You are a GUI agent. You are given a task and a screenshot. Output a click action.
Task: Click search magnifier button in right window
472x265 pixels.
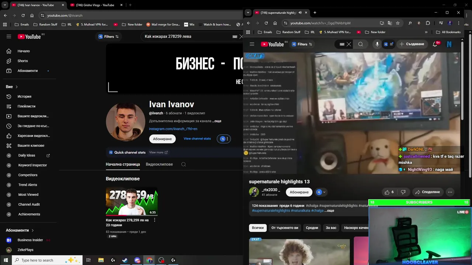(x=361, y=44)
